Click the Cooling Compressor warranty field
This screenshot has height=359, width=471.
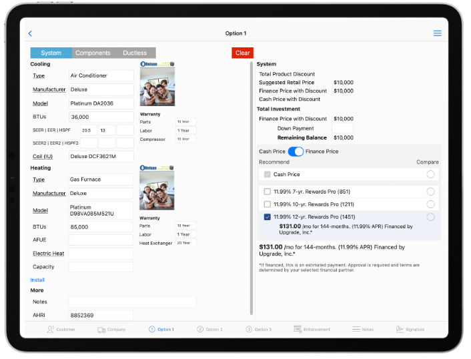185,139
